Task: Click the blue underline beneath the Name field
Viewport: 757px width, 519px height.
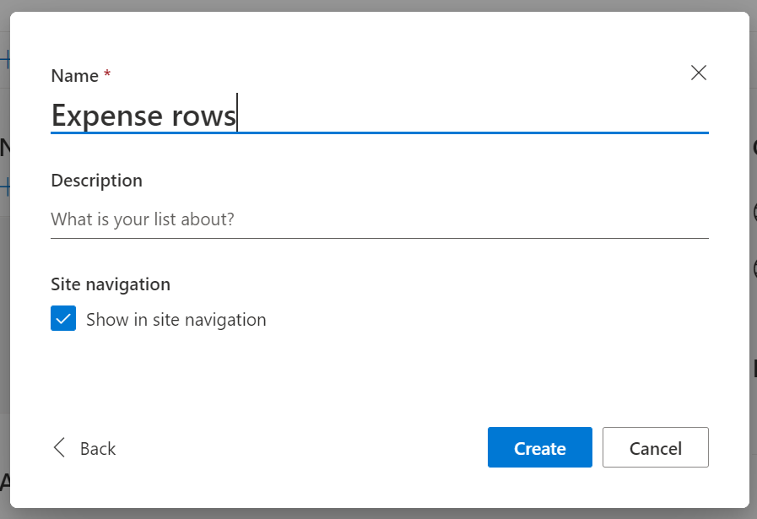Action: (380, 132)
